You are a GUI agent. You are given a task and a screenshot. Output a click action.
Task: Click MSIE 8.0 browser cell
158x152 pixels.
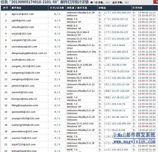72,26
